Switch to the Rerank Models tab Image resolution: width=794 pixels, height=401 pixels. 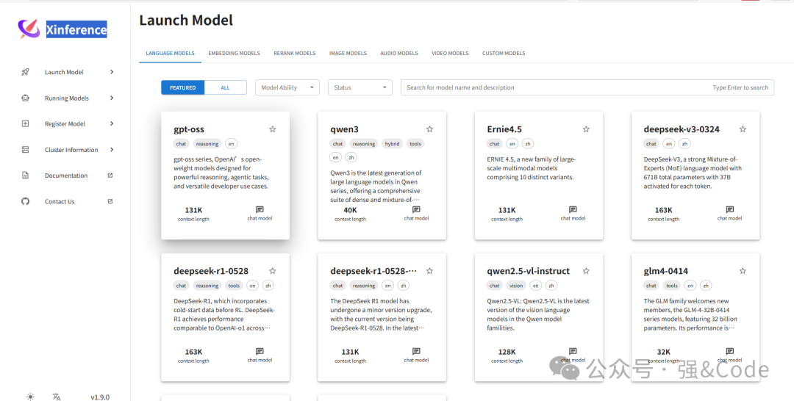pos(295,53)
